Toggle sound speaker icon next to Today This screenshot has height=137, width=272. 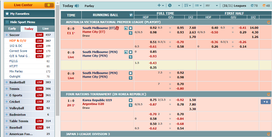pyautogui.click(x=77, y=6)
